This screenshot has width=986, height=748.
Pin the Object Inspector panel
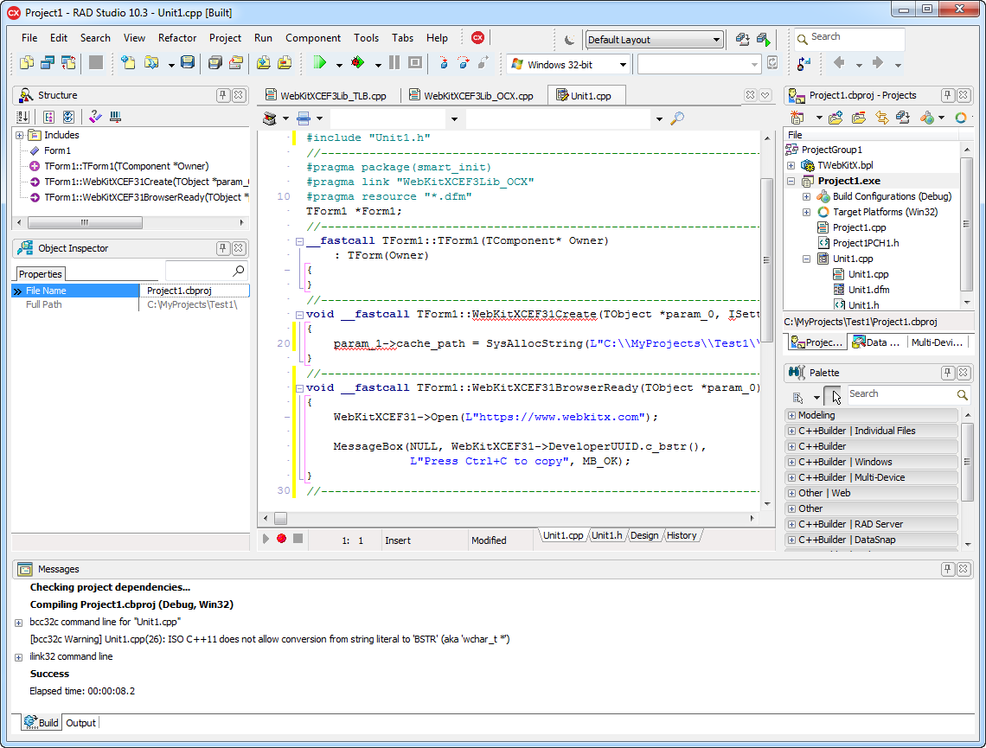point(222,248)
